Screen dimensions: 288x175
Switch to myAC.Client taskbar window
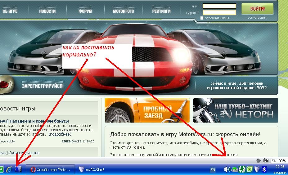click(x=92, y=169)
